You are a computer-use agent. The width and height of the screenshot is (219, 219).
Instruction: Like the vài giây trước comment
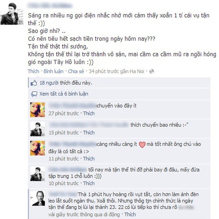point(130,214)
